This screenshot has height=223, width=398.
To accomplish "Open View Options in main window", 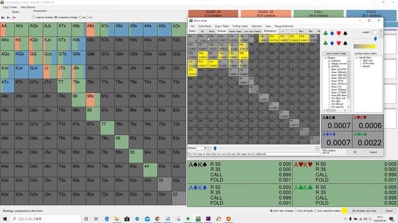I will pos(28,7).
